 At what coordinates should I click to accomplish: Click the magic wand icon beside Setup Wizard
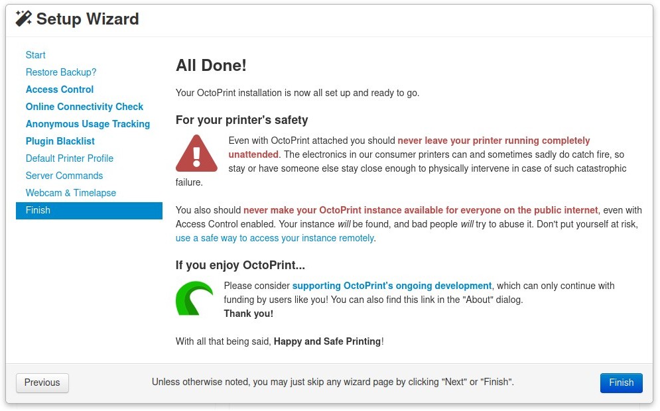[x=23, y=19]
